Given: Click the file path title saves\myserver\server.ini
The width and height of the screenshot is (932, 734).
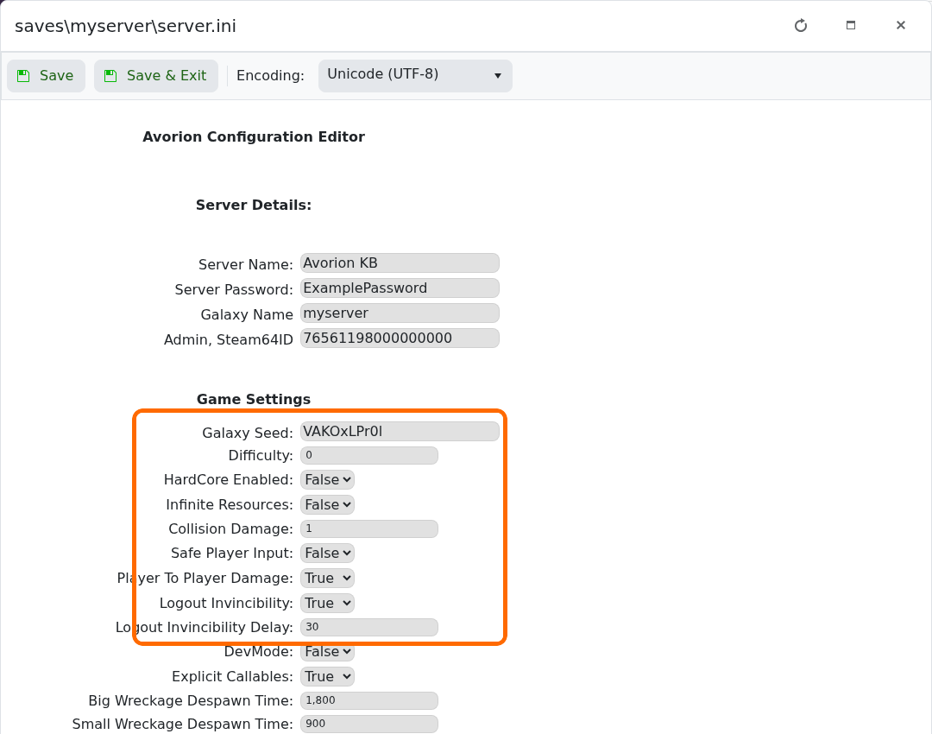Looking at the screenshot, I should (x=125, y=26).
